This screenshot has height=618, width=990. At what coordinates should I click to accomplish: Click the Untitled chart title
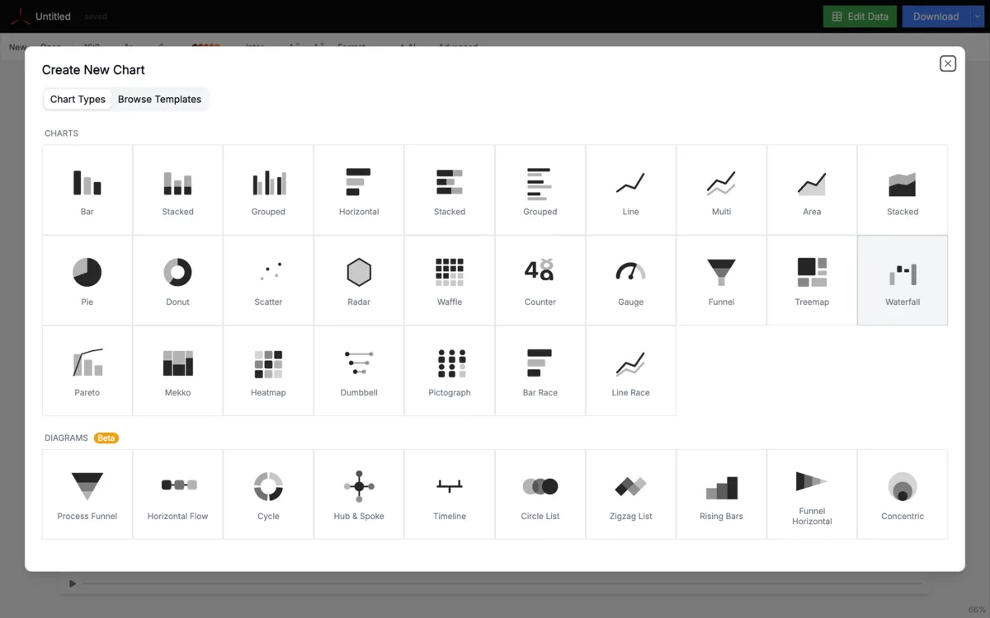53,16
